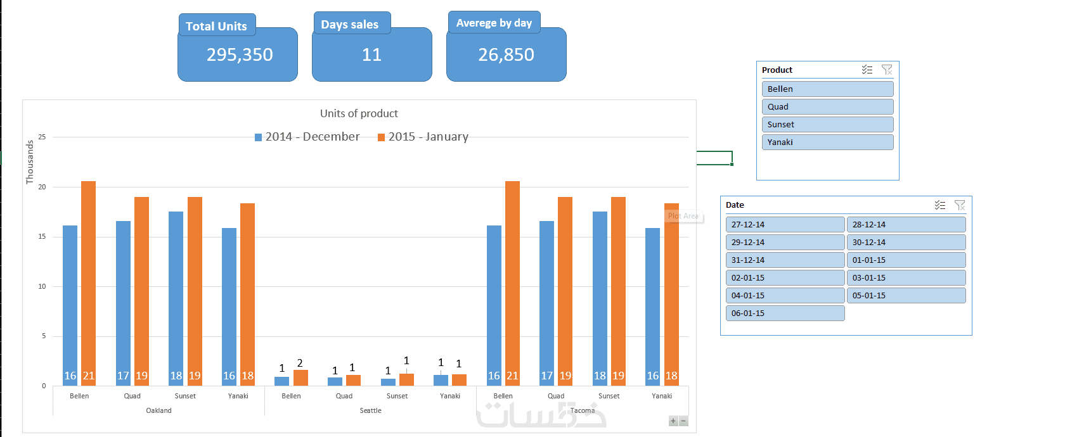Select the Yanaki product slicer item

coord(827,142)
